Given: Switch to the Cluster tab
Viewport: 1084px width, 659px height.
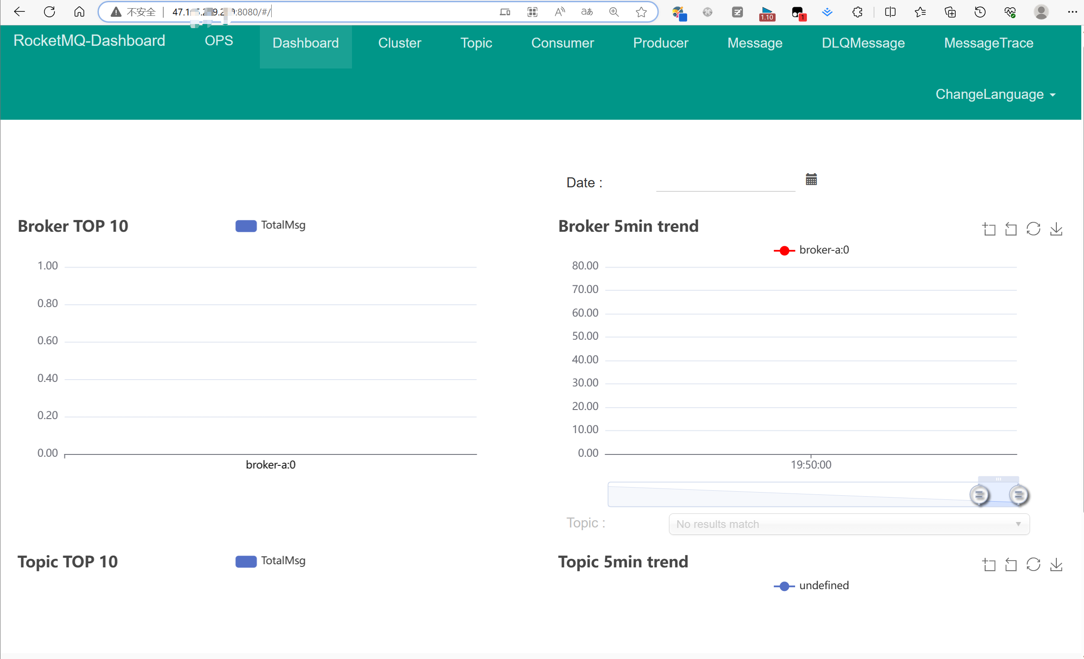Looking at the screenshot, I should click(400, 43).
